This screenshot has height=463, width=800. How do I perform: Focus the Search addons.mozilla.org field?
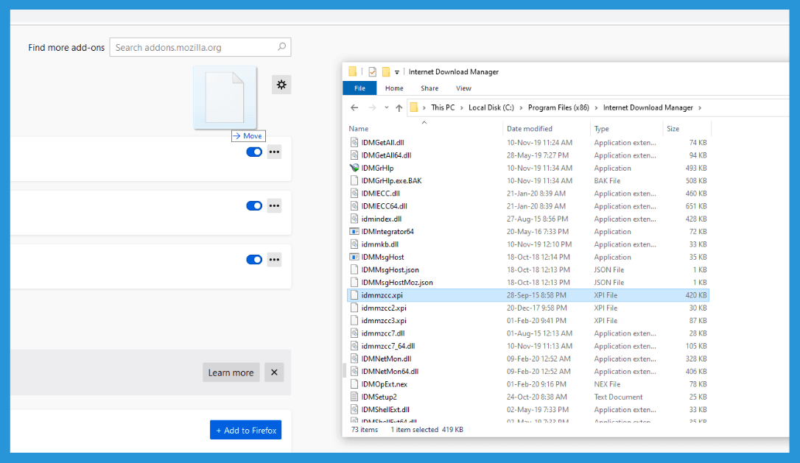pos(200,47)
